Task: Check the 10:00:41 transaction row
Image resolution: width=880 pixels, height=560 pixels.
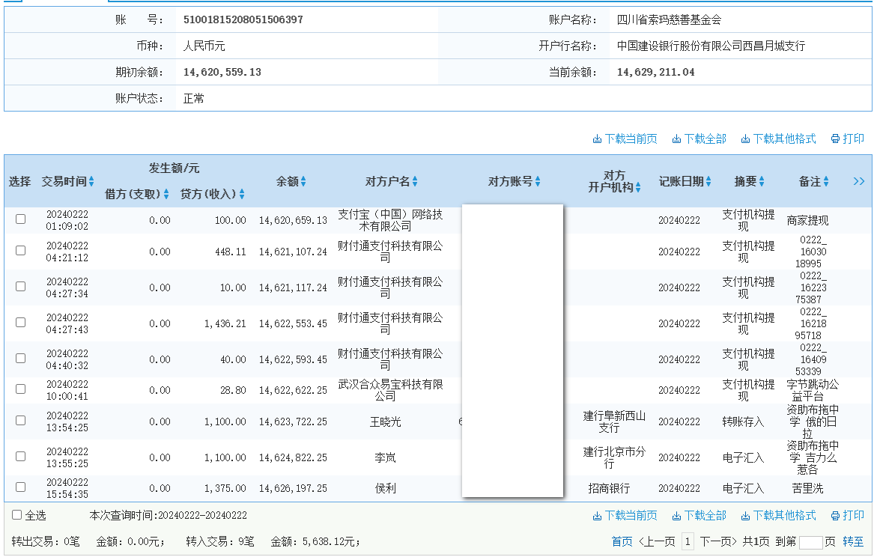Action: [x=21, y=389]
